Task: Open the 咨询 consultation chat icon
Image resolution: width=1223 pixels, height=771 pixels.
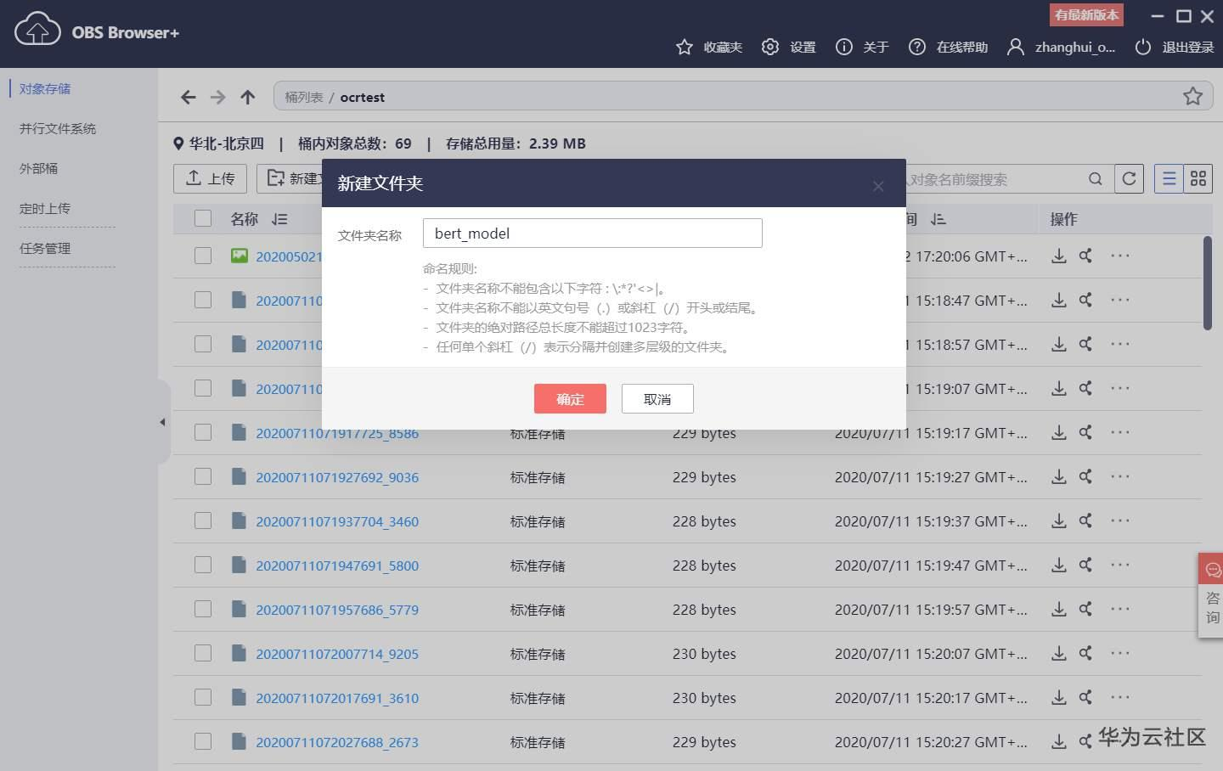Action: (x=1213, y=571)
